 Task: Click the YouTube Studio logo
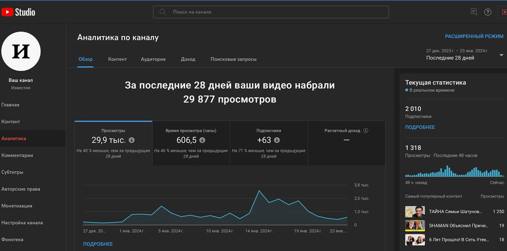click(18, 12)
